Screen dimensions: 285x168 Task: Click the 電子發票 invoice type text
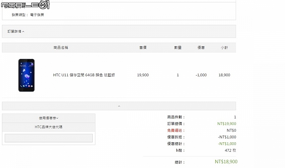coord(37,15)
